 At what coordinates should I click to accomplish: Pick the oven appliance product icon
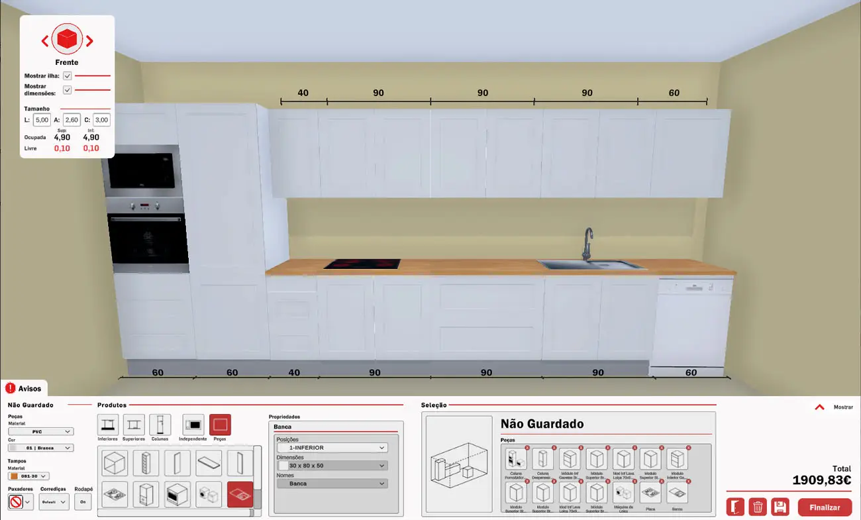[177, 494]
